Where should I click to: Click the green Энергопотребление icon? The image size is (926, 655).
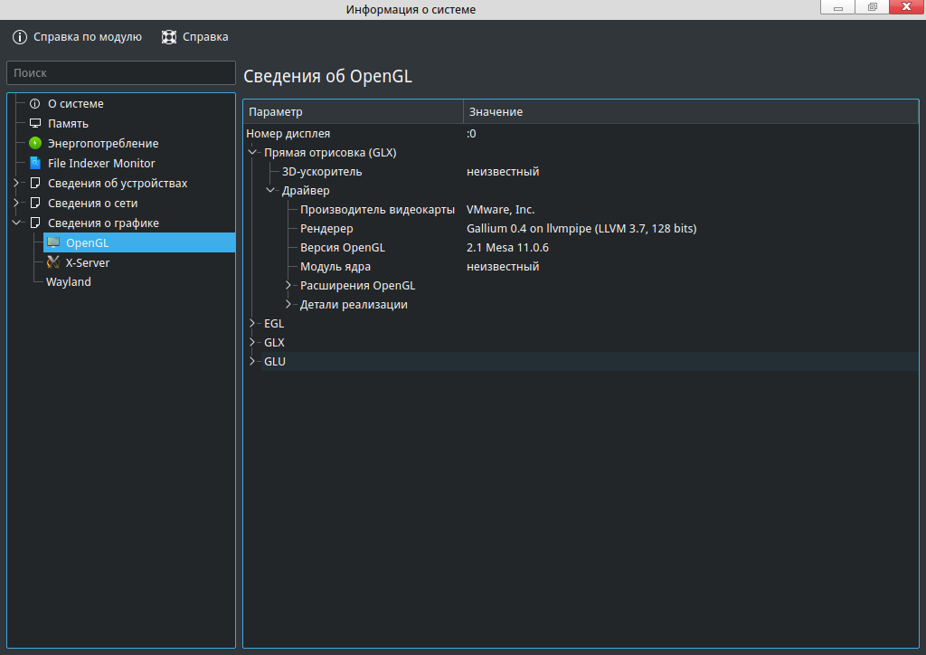point(35,144)
